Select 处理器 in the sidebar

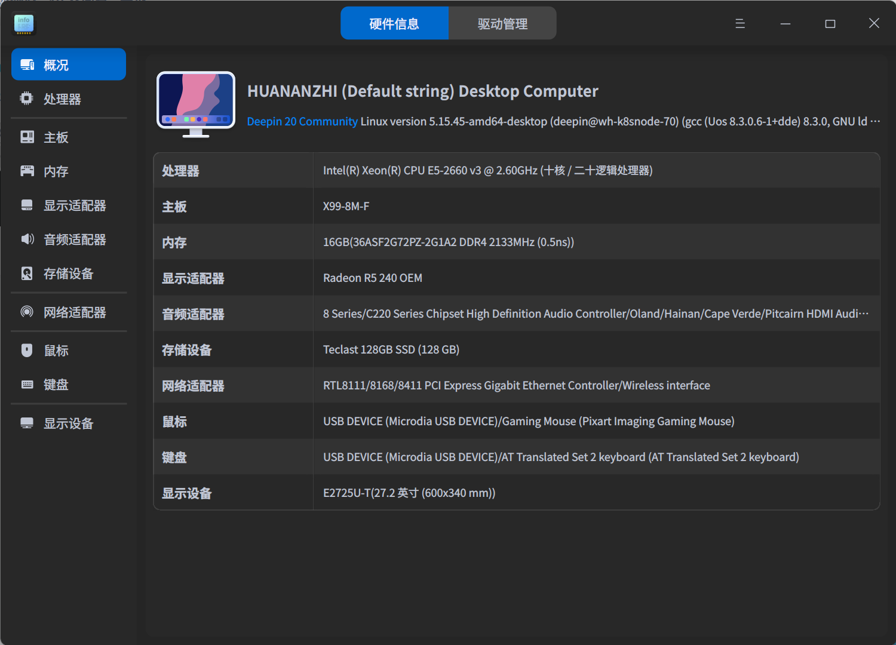(69, 99)
